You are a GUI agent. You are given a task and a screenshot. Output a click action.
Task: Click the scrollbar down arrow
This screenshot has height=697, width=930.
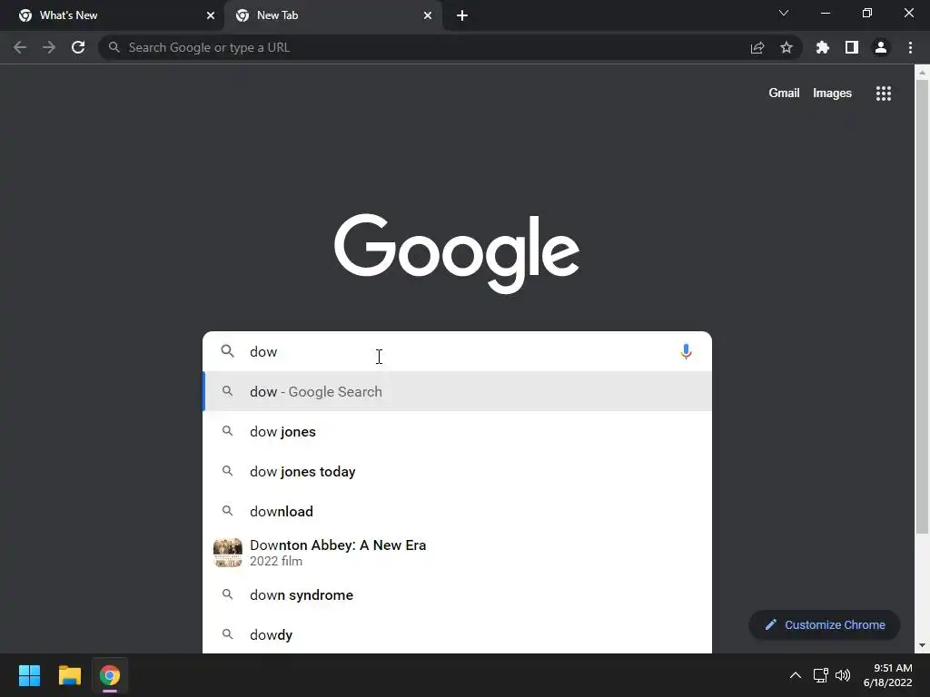point(922,645)
